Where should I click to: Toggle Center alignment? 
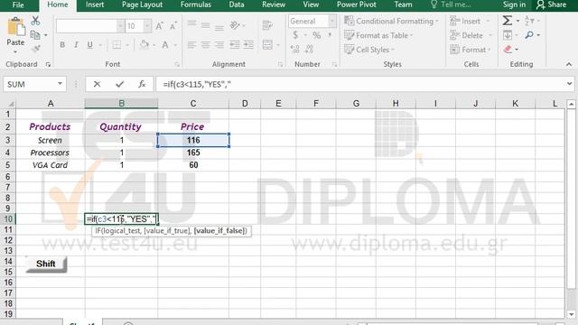click(205, 45)
